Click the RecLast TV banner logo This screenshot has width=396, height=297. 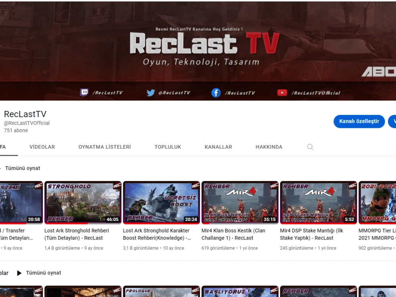[x=205, y=44]
